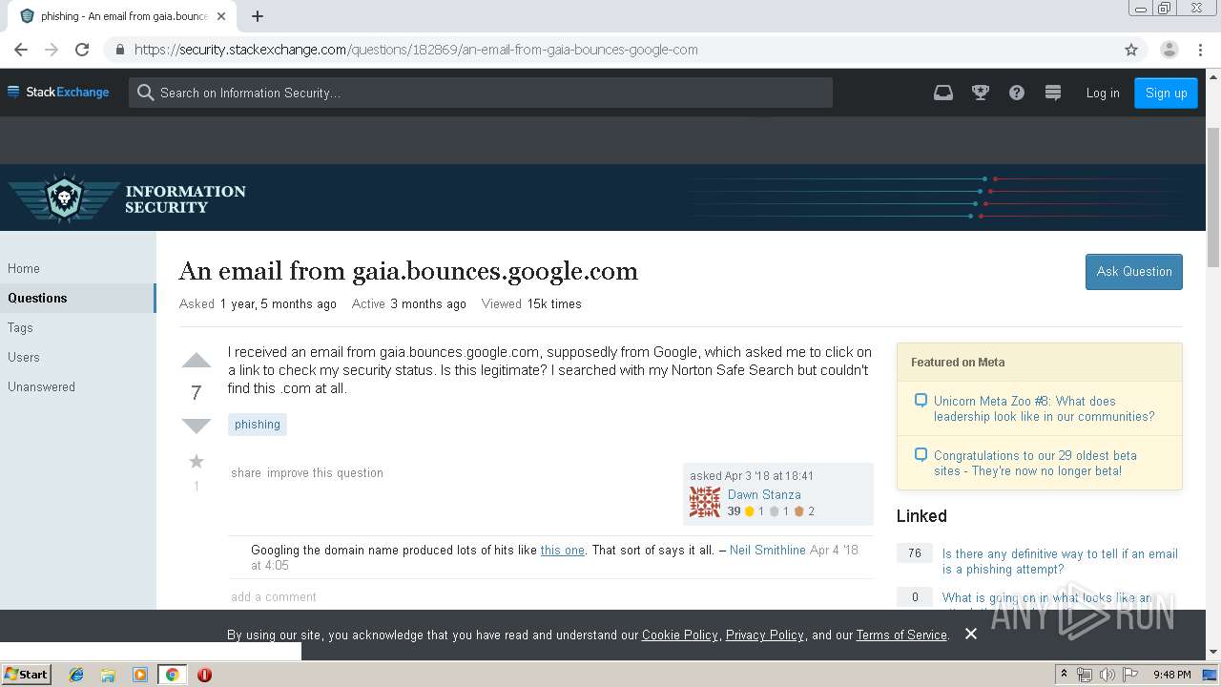Image resolution: width=1221 pixels, height=687 pixels.
Task: Click the volume tray icon
Action: 1107,675
